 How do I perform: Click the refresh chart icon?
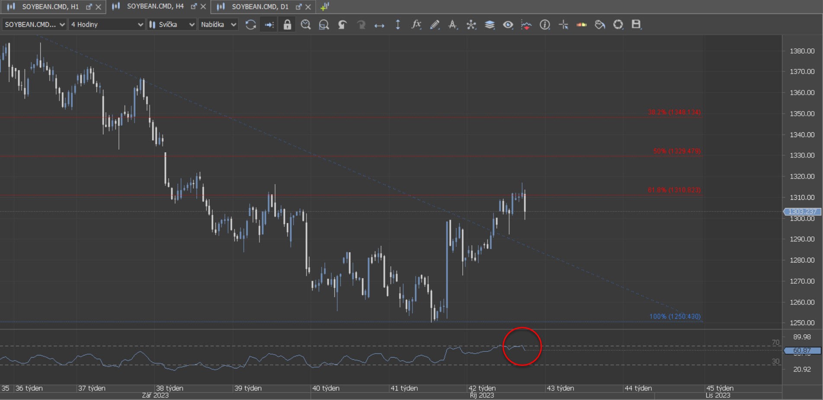click(250, 25)
